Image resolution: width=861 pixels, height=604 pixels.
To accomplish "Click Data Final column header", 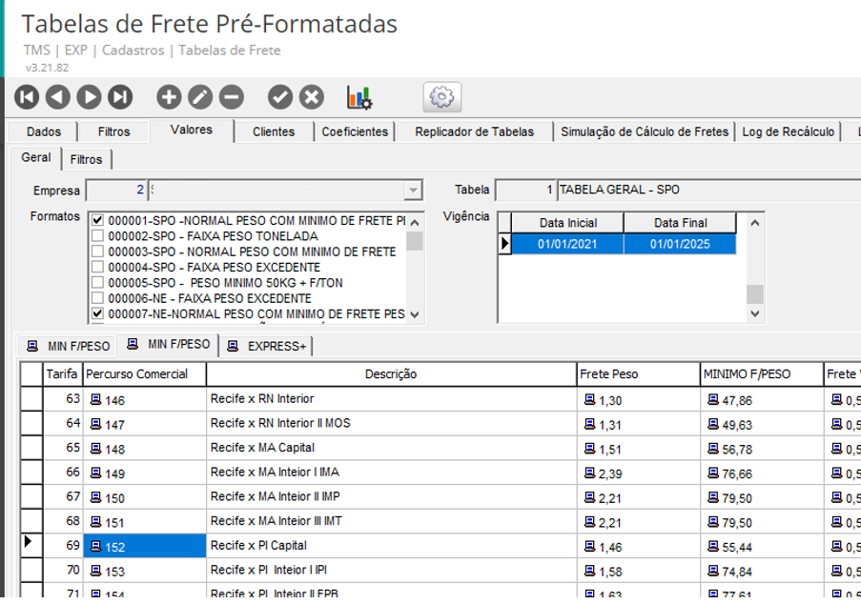I will pos(681,223).
